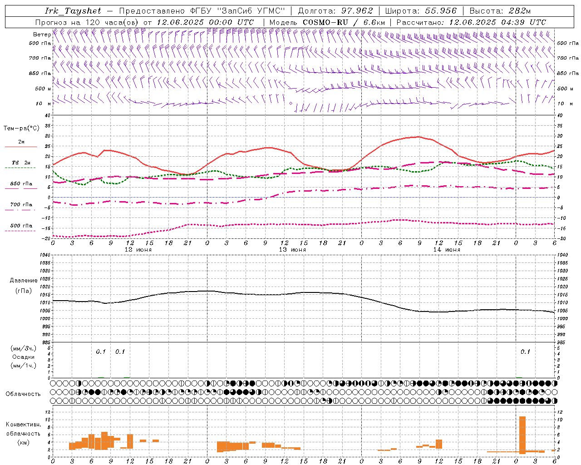Click the 10 м wind level label on left
Screen dimensions: 581x465
(x=43, y=104)
